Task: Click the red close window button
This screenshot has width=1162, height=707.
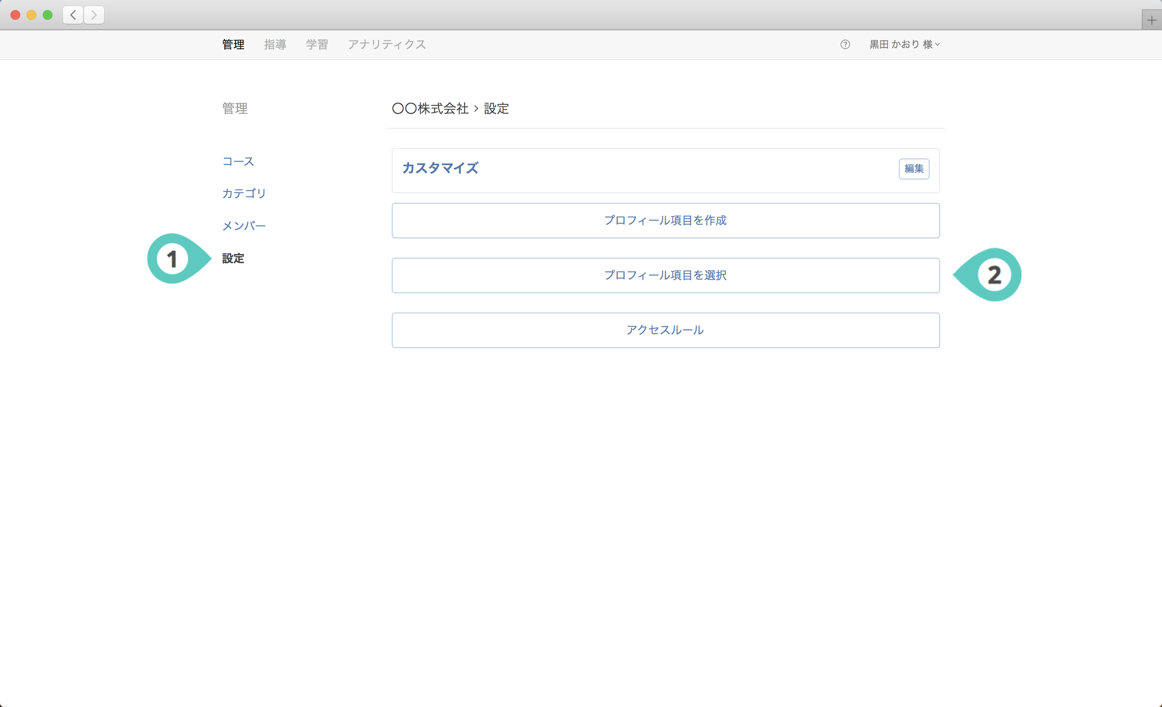Action: point(15,15)
